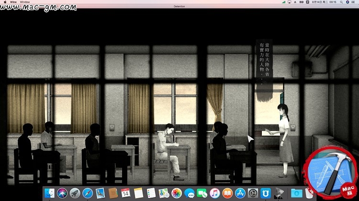This screenshot has height=201, width=359.
Task: Click the AirPlay display icon in menu bar
Action: pos(290,2)
